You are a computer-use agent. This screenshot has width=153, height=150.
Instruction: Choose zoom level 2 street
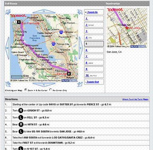(90, 25)
